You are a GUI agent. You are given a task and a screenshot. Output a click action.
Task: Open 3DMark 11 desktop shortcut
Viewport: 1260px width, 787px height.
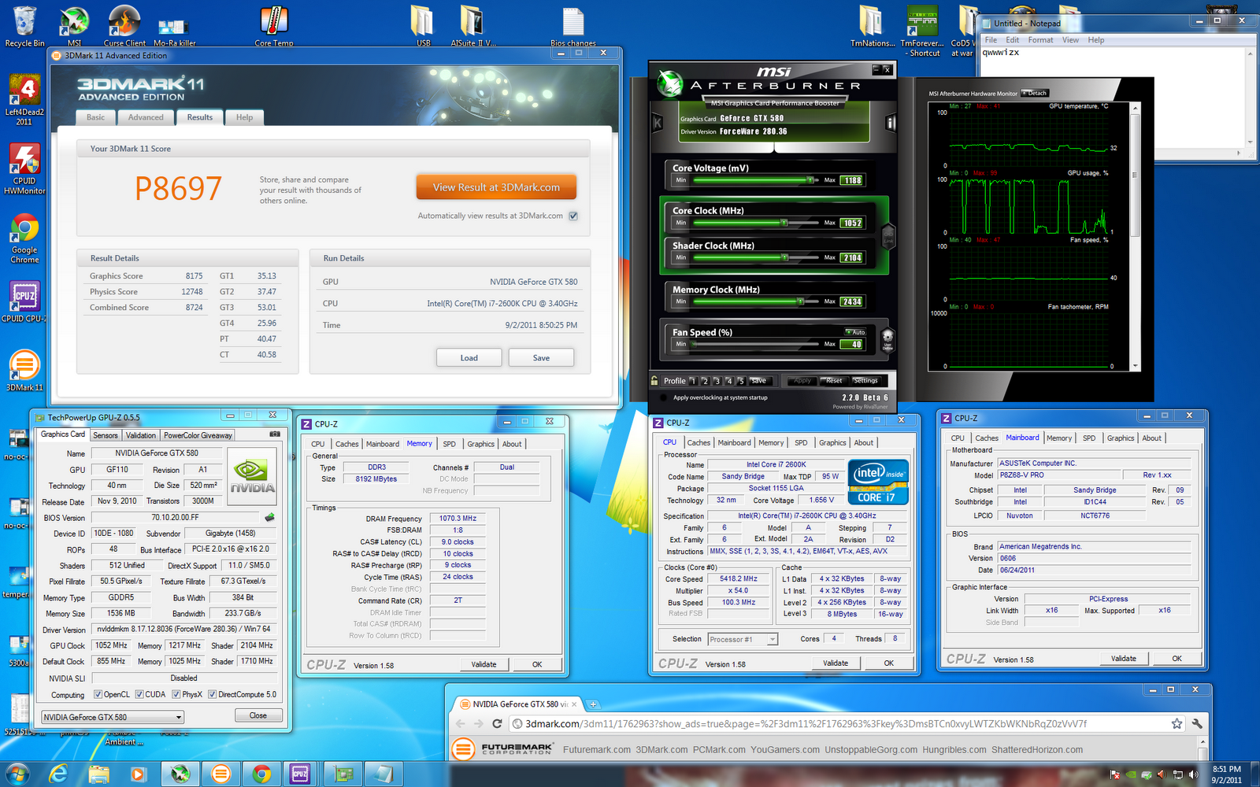coord(24,370)
